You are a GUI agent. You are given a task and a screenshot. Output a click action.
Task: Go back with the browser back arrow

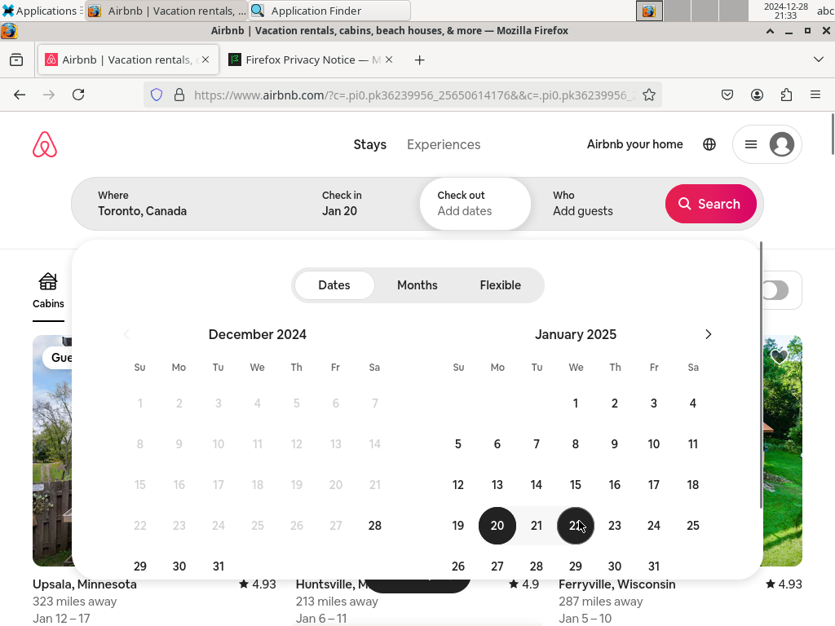click(x=20, y=95)
